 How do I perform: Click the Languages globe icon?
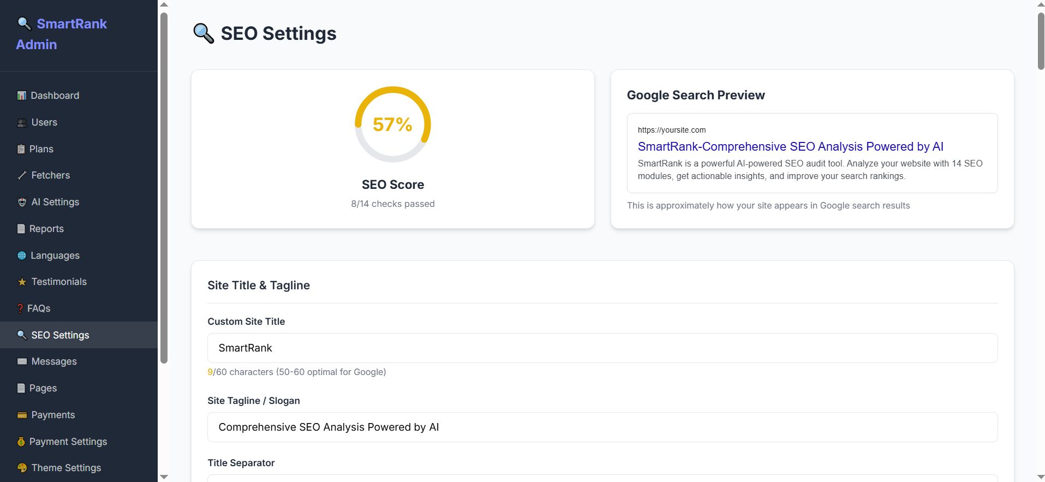pos(22,255)
